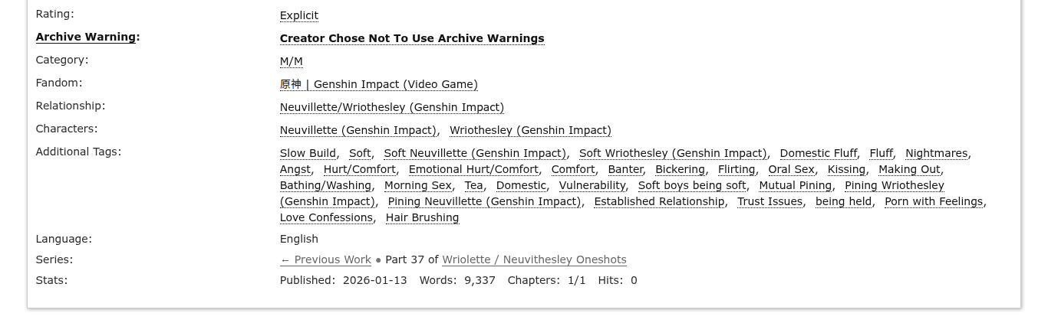Select the Banter tag

pyautogui.click(x=625, y=169)
